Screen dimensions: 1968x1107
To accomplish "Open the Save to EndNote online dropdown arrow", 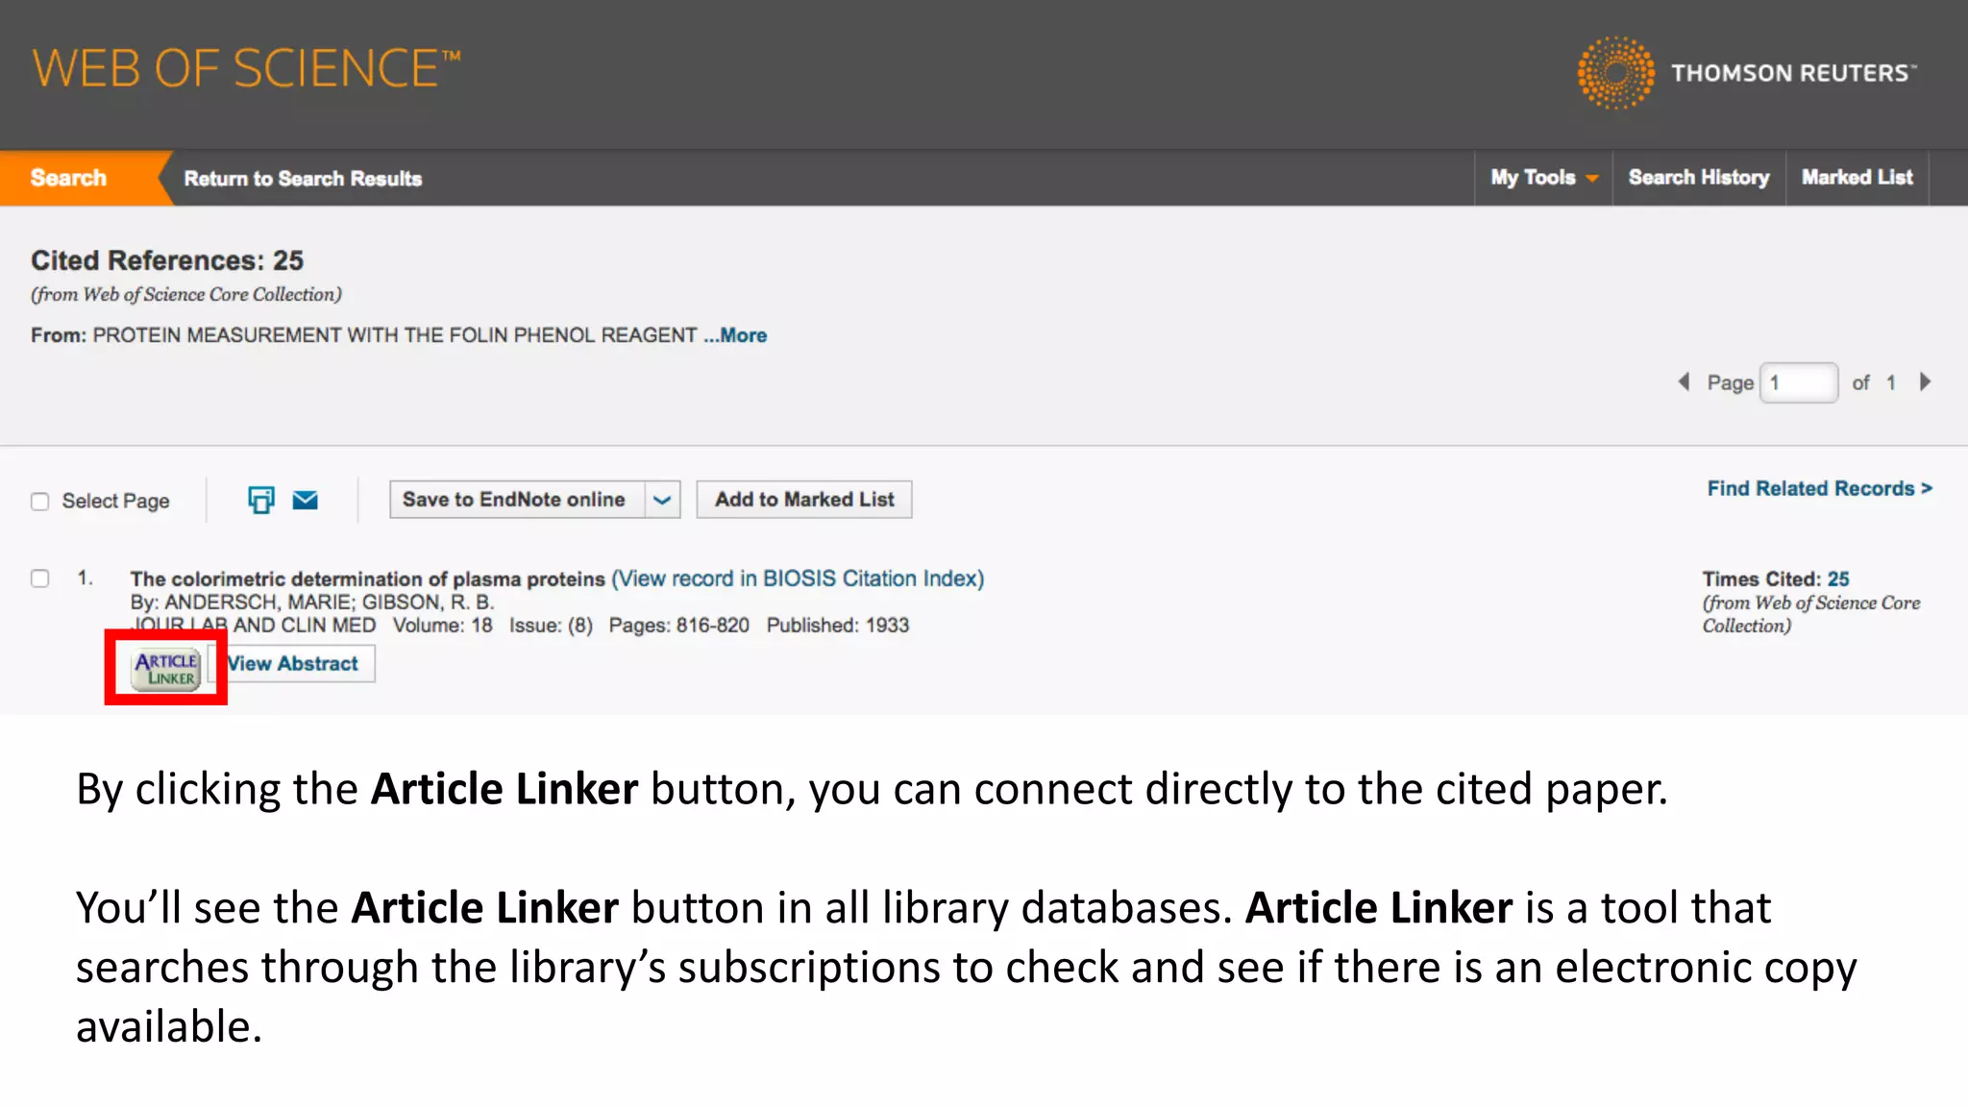I will pos(662,500).
